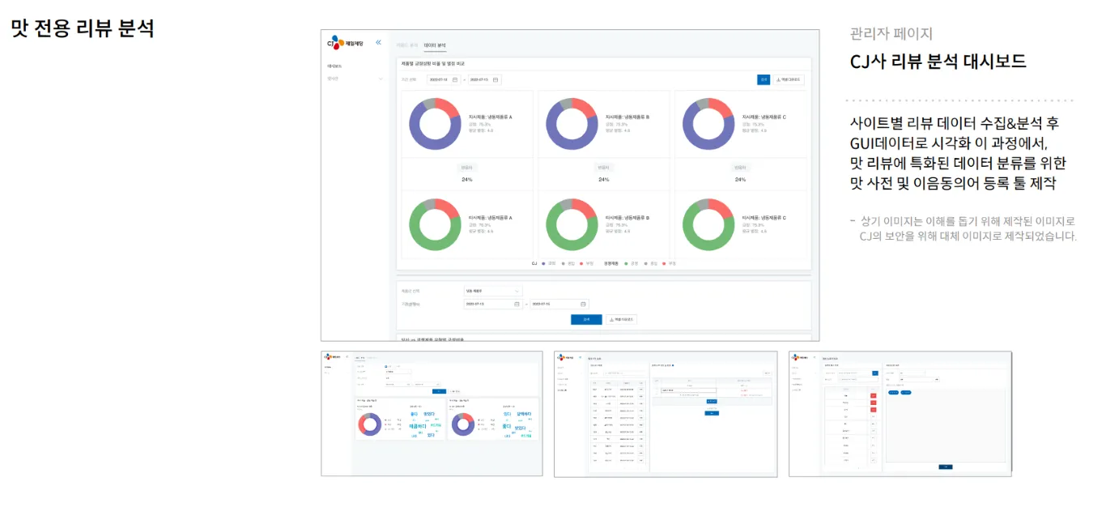Open the calendar icon in the top start-date field
1106x520 pixels.
tap(455, 79)
